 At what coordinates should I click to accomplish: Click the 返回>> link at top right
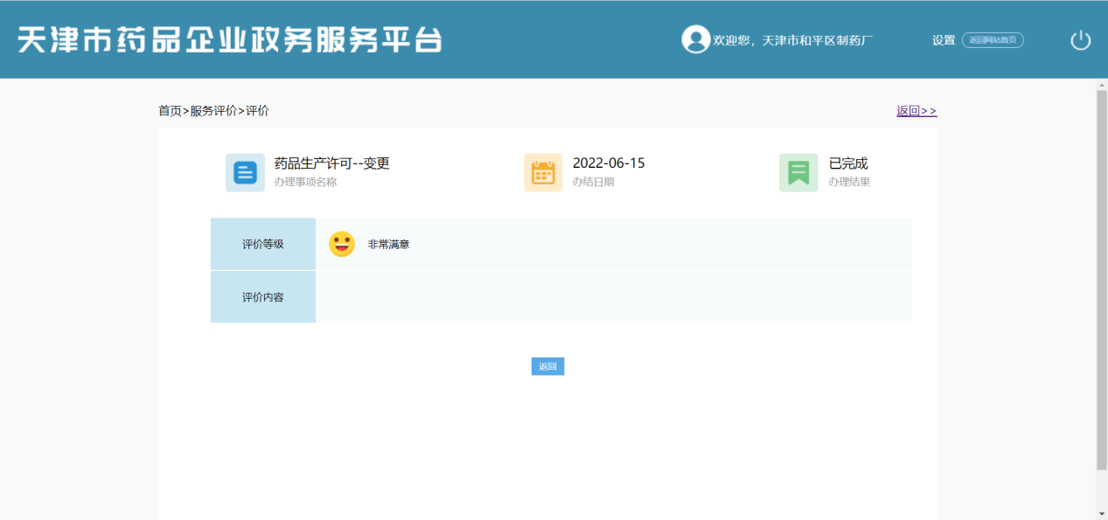pyautogui.click(x=916, y=111)
